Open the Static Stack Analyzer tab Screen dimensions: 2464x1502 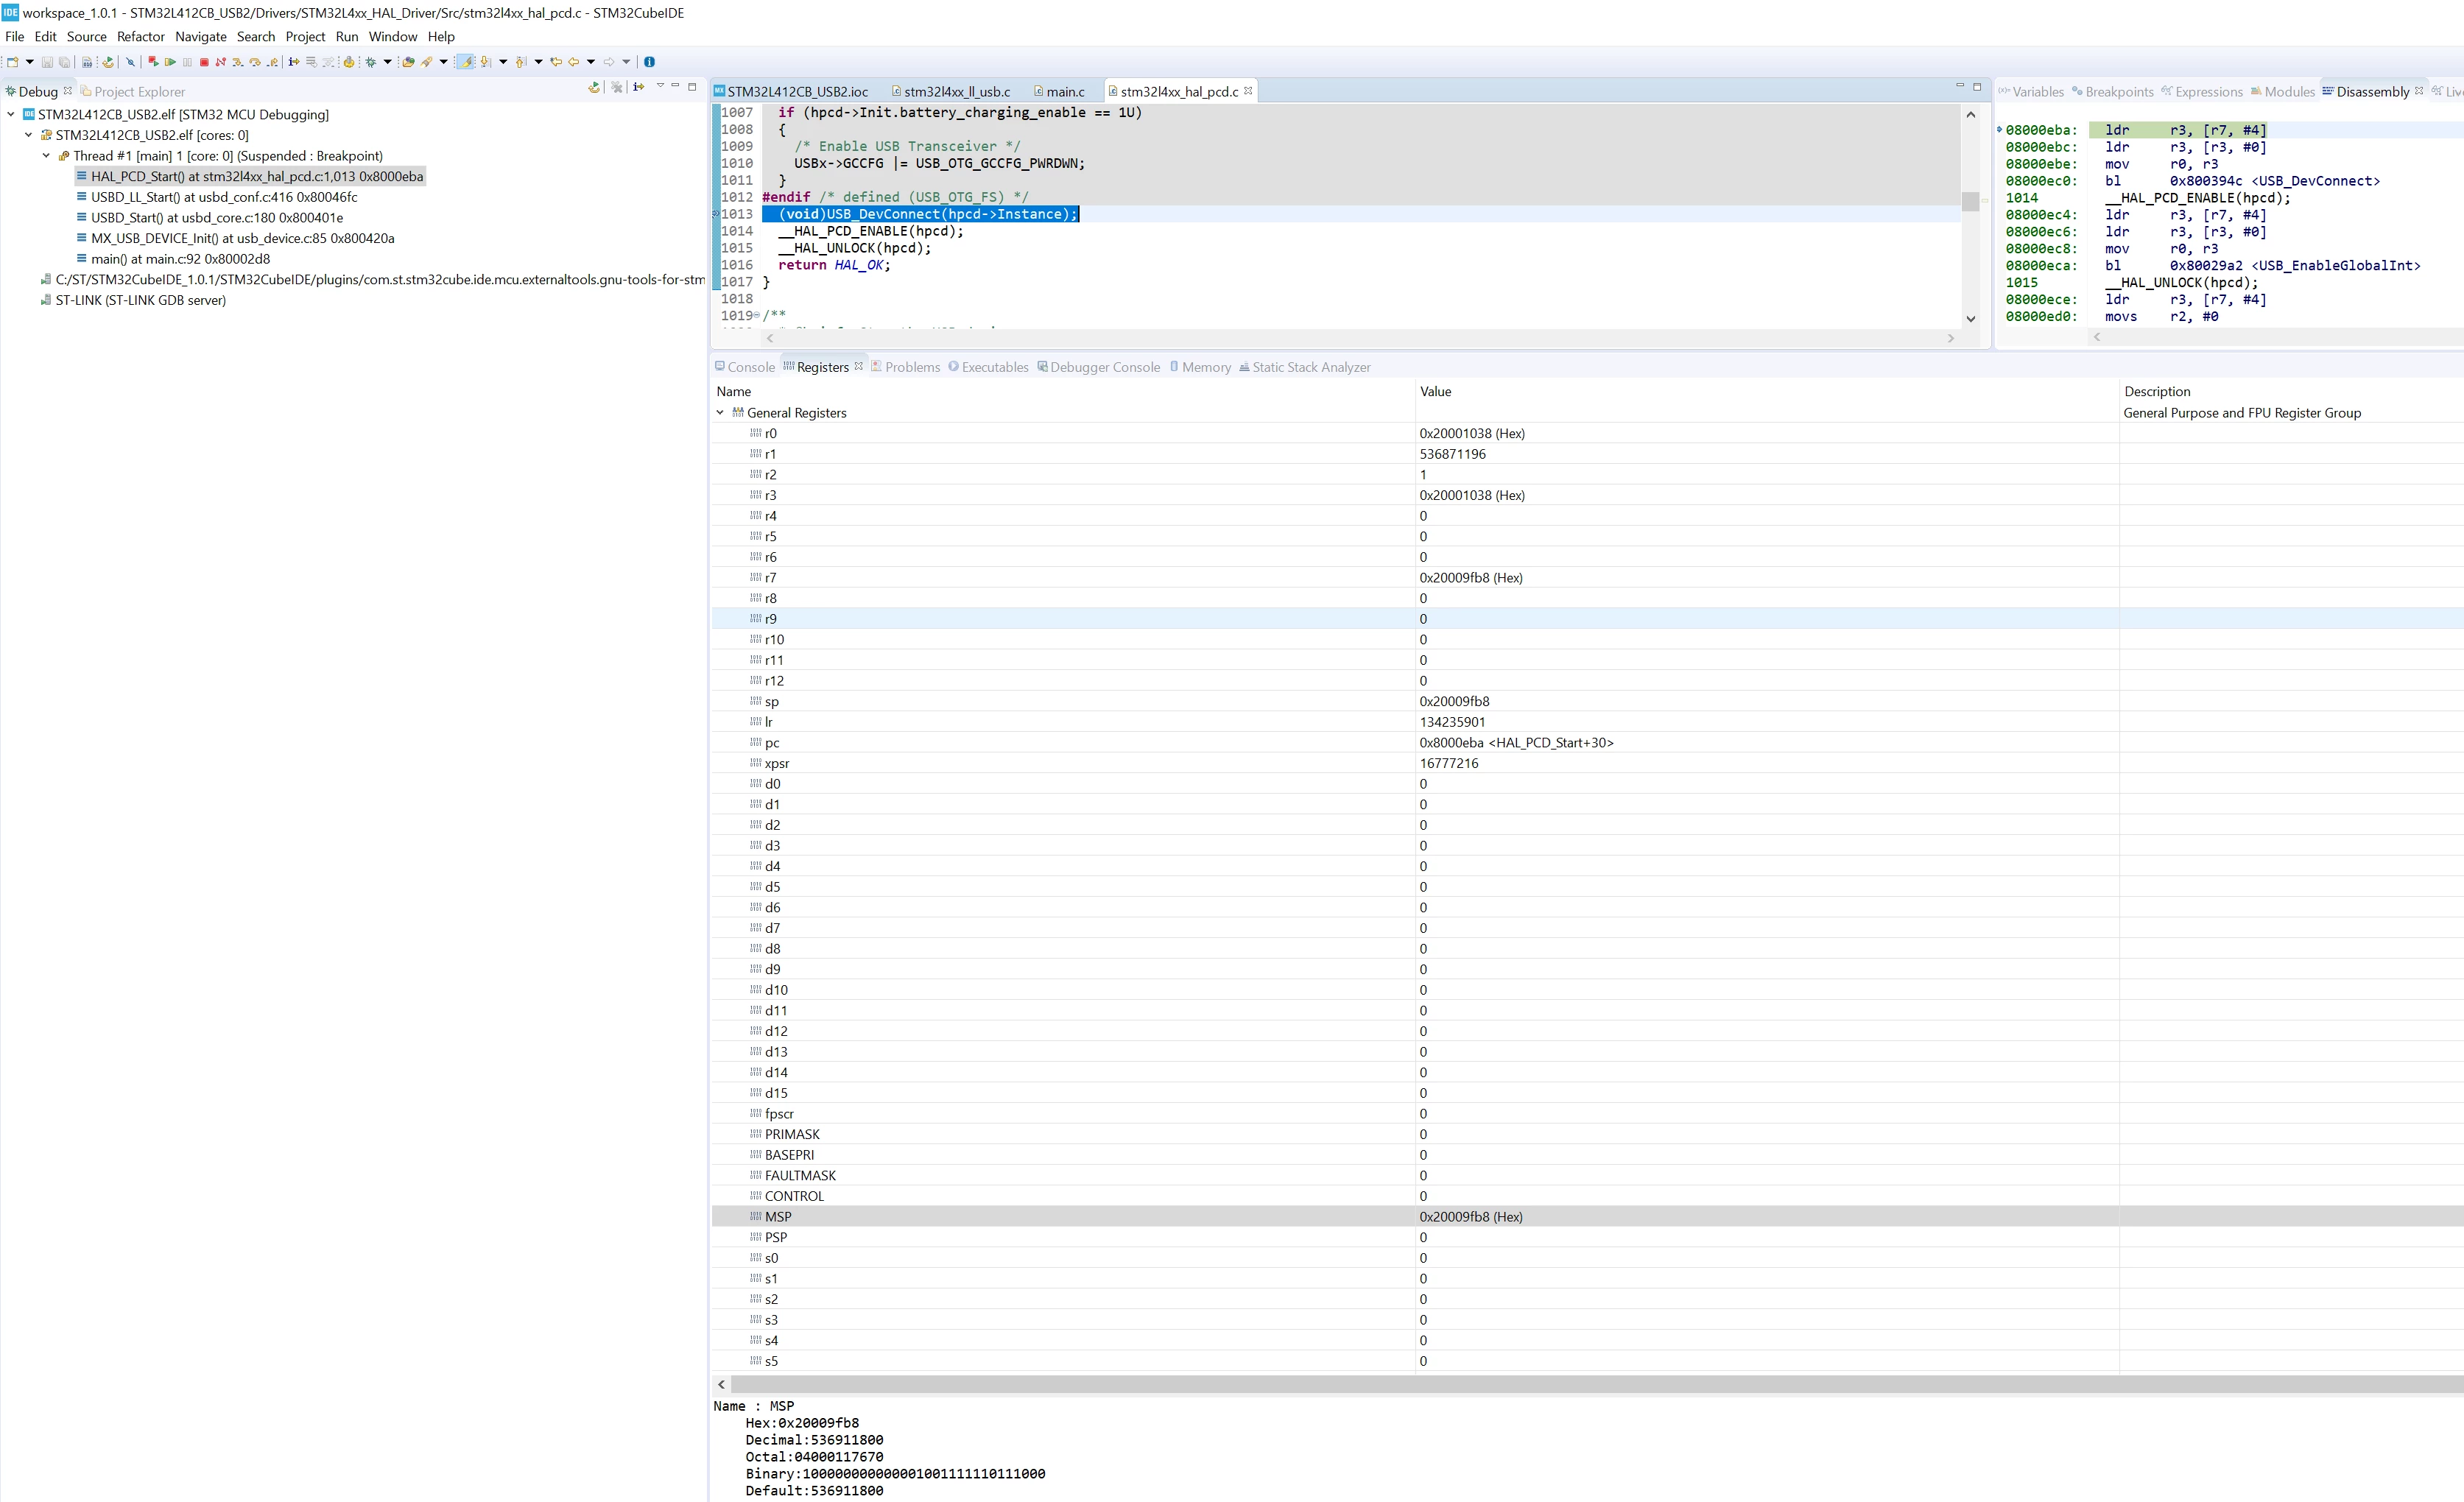(1305, 367)
